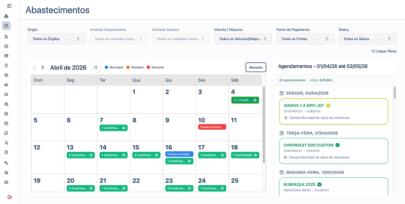
Task: Toggle the Estadual holiday legend
Action: [x=135, y=67]
